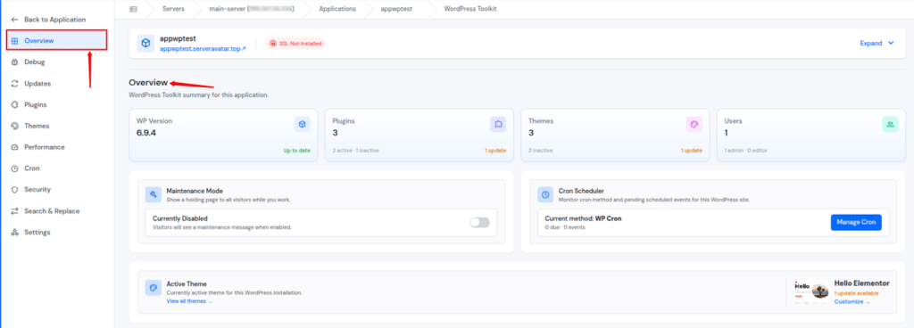Click the WP Version card cube icon

302,125
